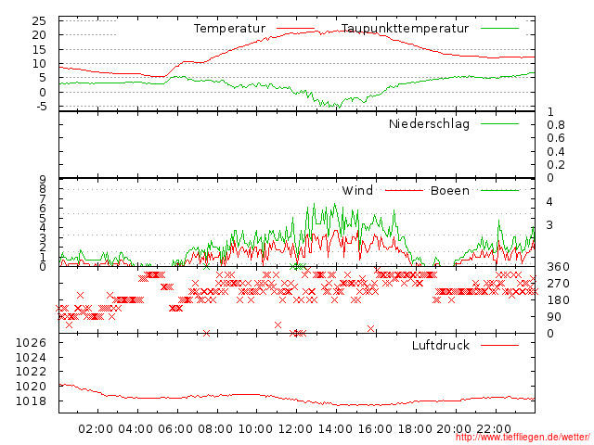Click the green Taupunkttemperatur legend line
Image resolution: width=594 pixels, height=445 pixels.
pos(499,29)
